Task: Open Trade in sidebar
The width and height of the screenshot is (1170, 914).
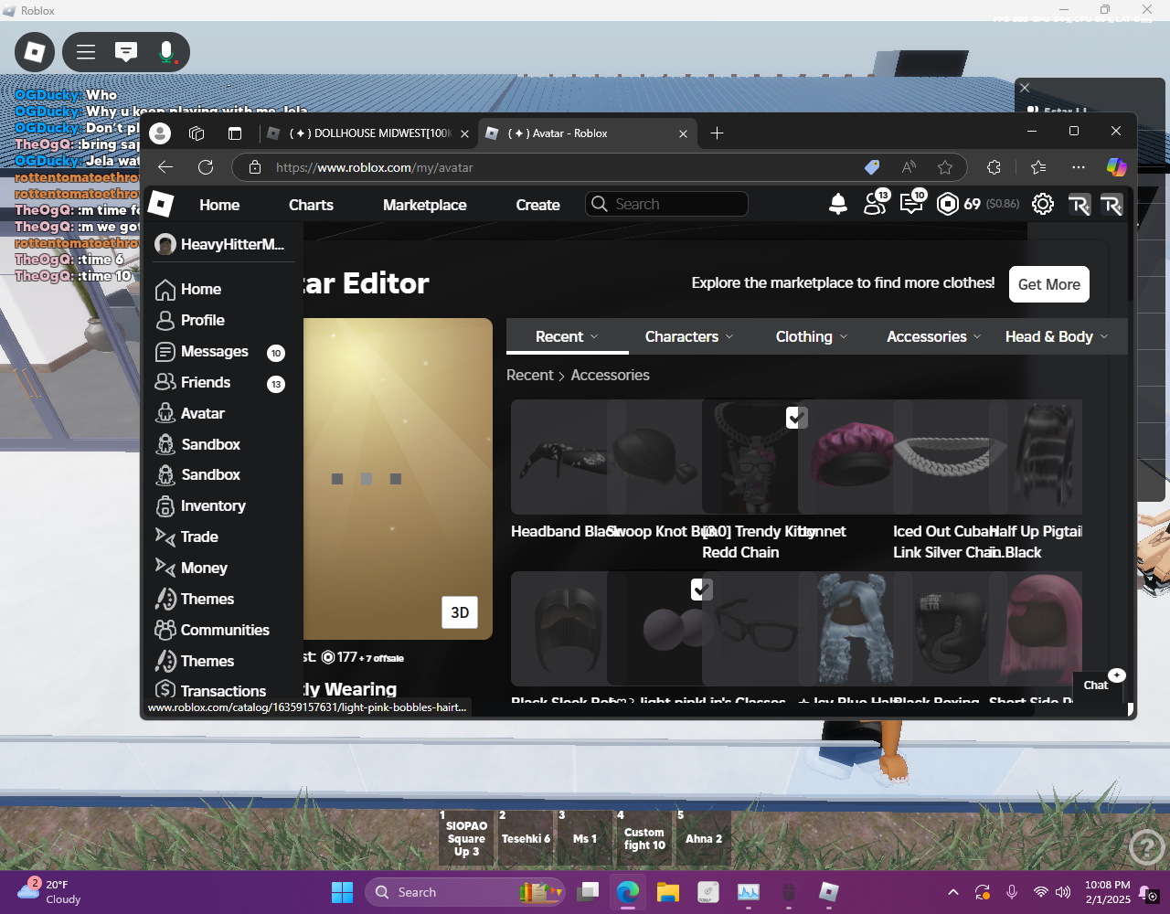Action: click(187, 537)
